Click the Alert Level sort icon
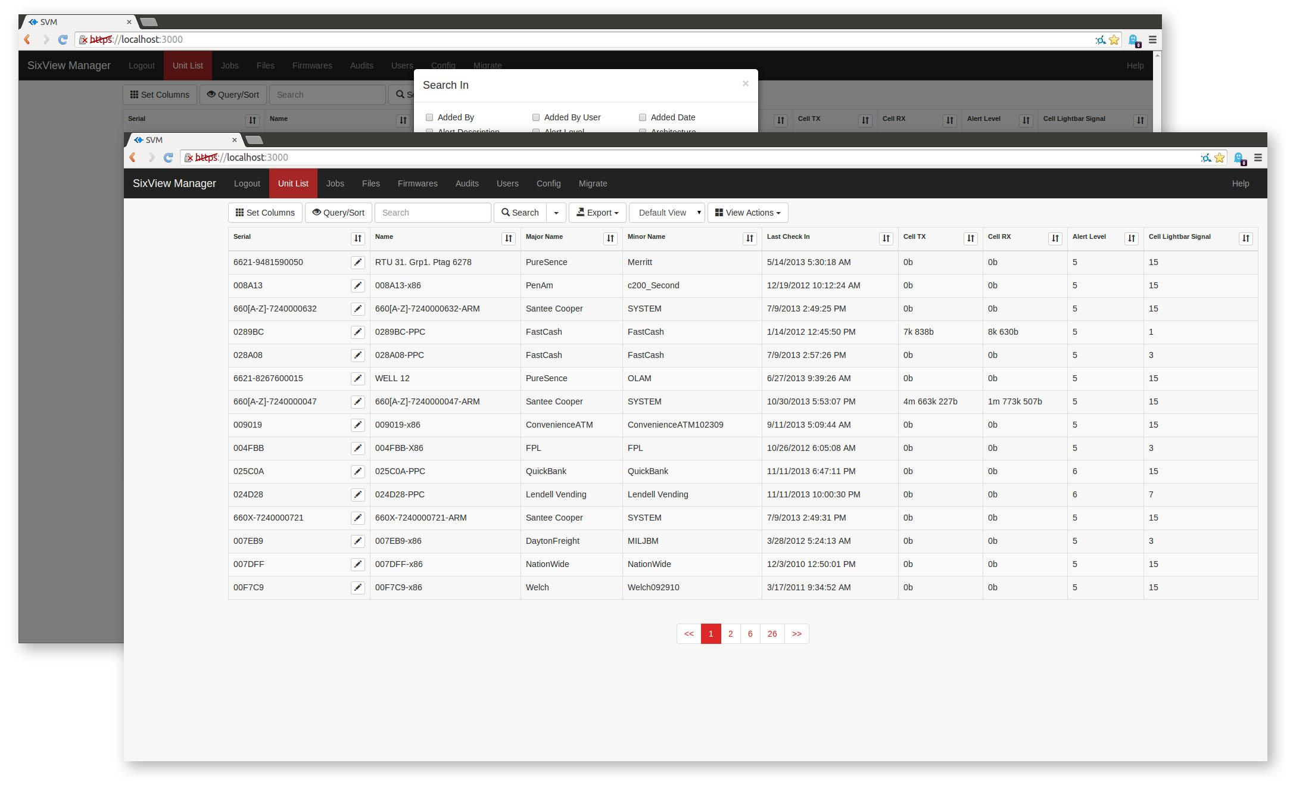 1130,237
